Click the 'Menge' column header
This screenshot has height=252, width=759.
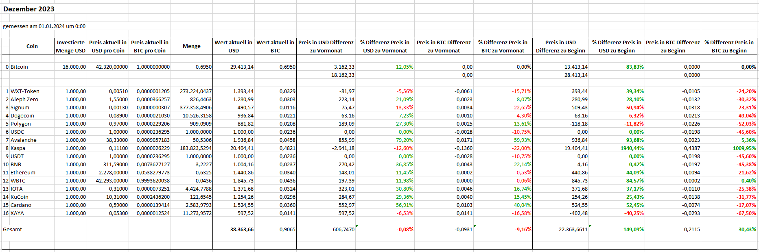point(192,46)
